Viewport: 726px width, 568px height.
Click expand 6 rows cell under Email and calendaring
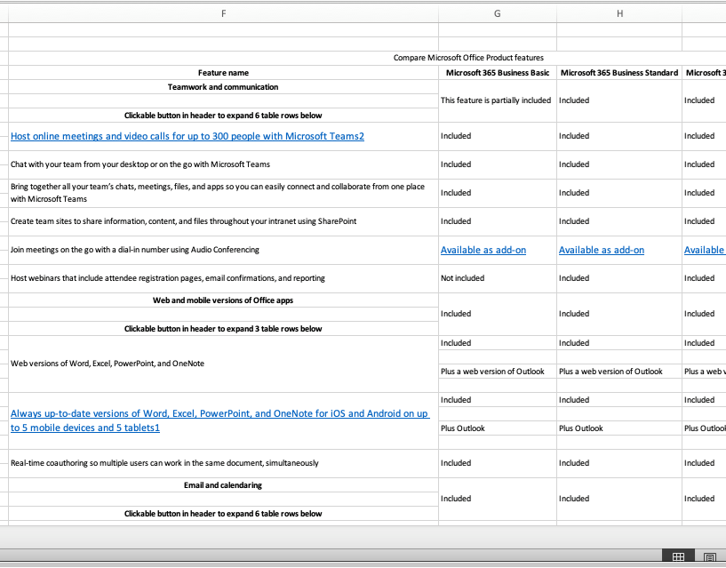click(223, 514)
